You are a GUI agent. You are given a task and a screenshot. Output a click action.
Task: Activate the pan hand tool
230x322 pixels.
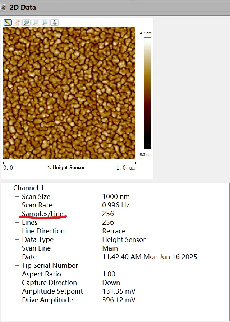point(17,23)
